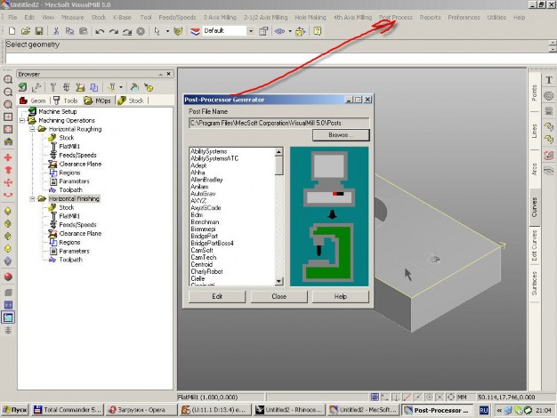Select Clearance Plane under Horizontal Finishing
The width and height of the screenshot is (557, 418).
pos(80,233)
